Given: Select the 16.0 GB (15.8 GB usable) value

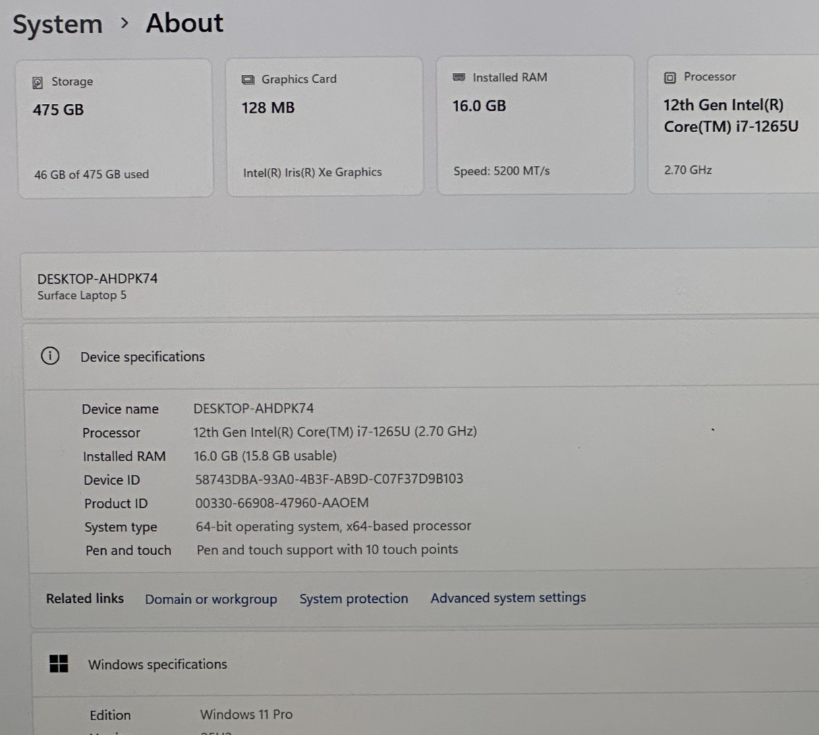Looking at the screenshot, I should pos(265,456).
